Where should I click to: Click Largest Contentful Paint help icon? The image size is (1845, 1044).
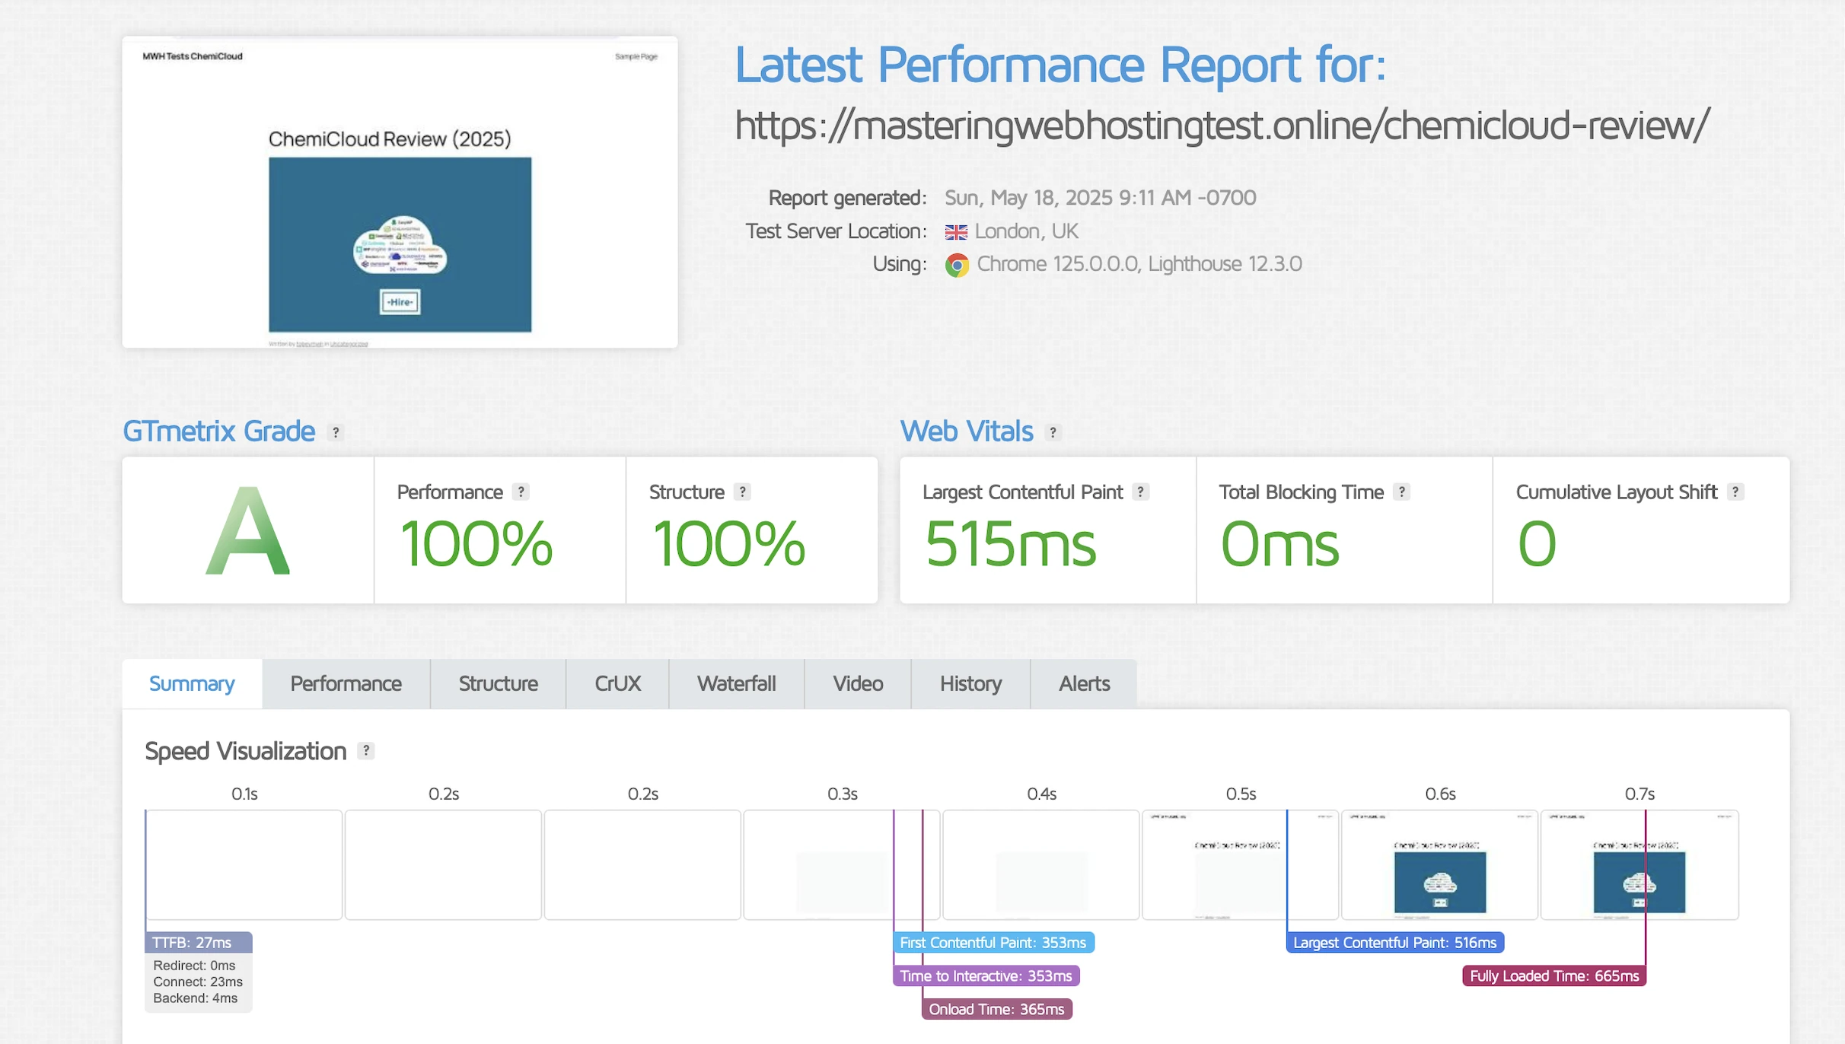point(1140,492)
